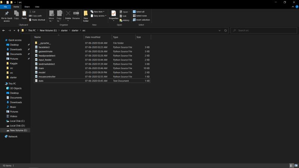Select the main Python file
The image size is (299, 168).
(92, 68)
